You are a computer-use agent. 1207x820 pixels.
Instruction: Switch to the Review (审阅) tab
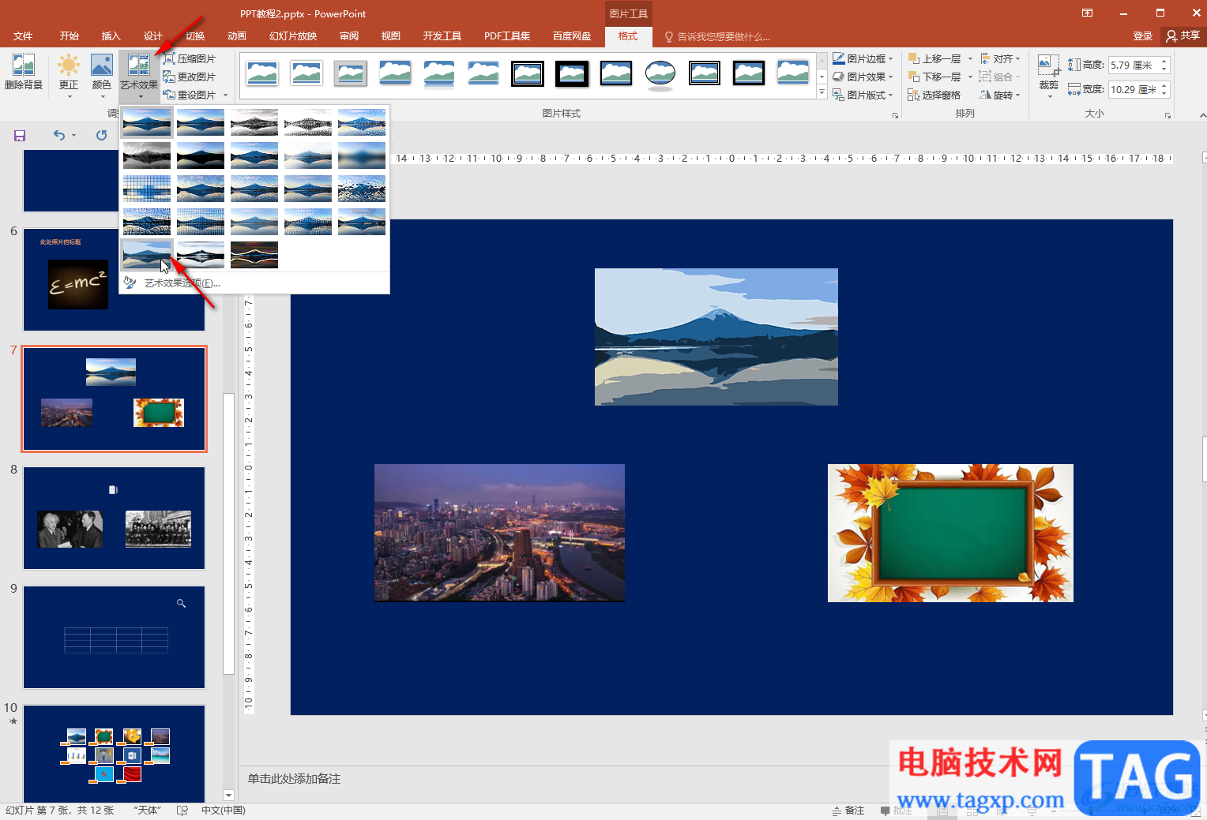coord(349,36)
